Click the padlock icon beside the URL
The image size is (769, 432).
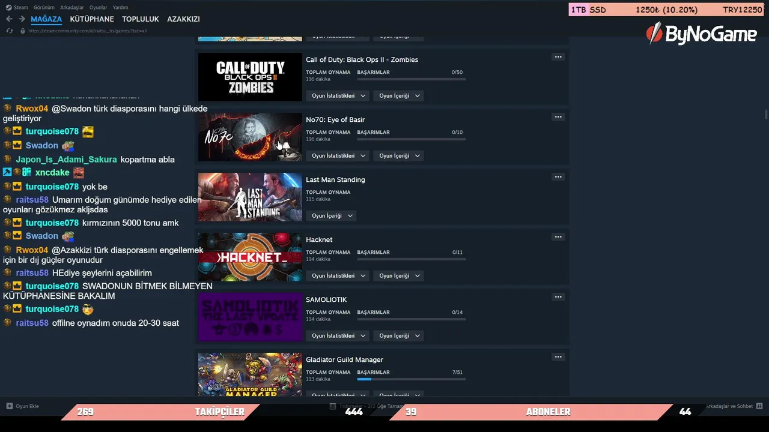[x=23, y=31]
